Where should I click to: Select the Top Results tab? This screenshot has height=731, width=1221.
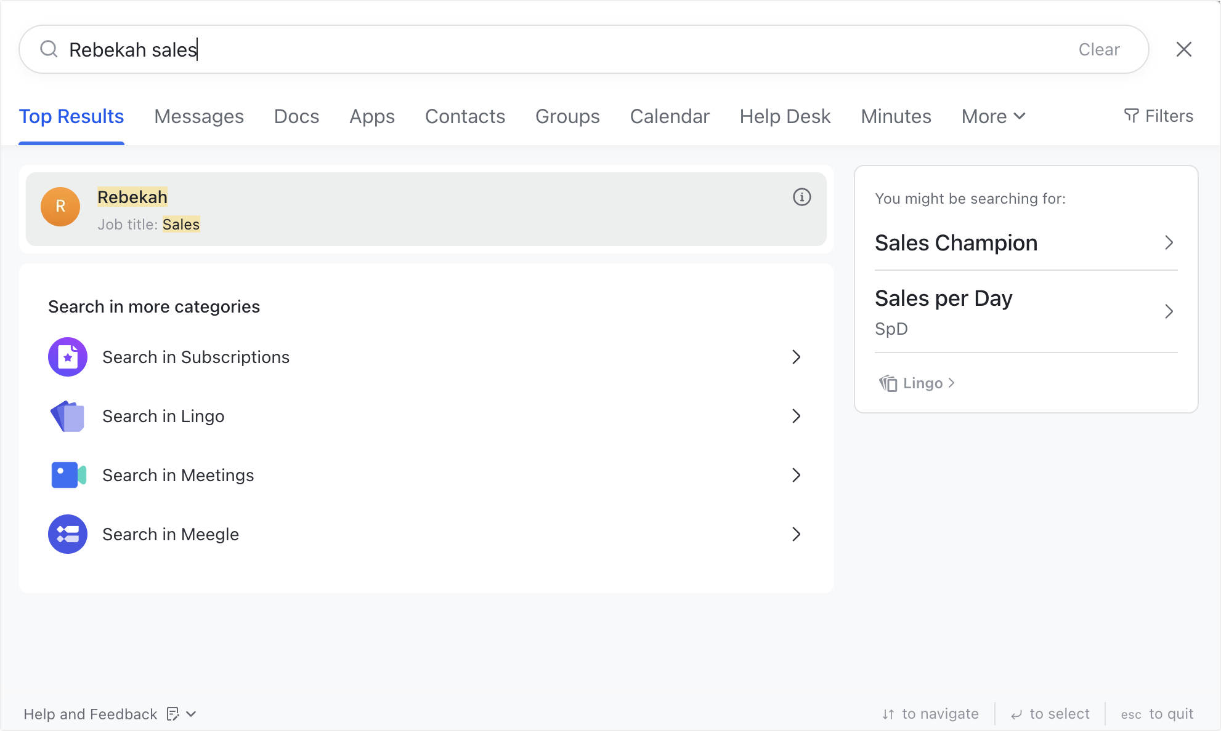[71, 116]
